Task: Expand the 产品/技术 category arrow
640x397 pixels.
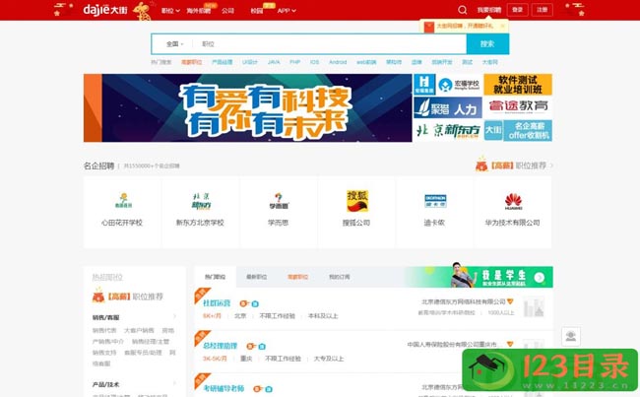Action: 174,384
